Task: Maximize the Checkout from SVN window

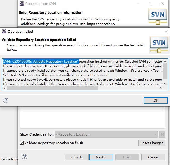Action: (x=150, y=3)
